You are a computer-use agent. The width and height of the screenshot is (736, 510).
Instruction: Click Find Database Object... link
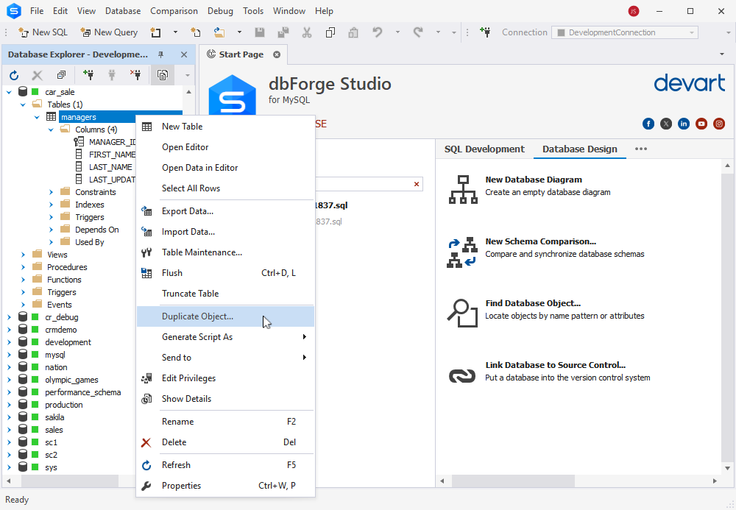(533, 303)
